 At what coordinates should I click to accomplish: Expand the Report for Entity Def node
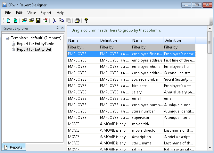(13, 49)
